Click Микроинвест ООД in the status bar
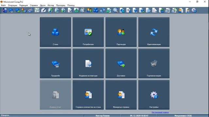 [x=183, y=116]
